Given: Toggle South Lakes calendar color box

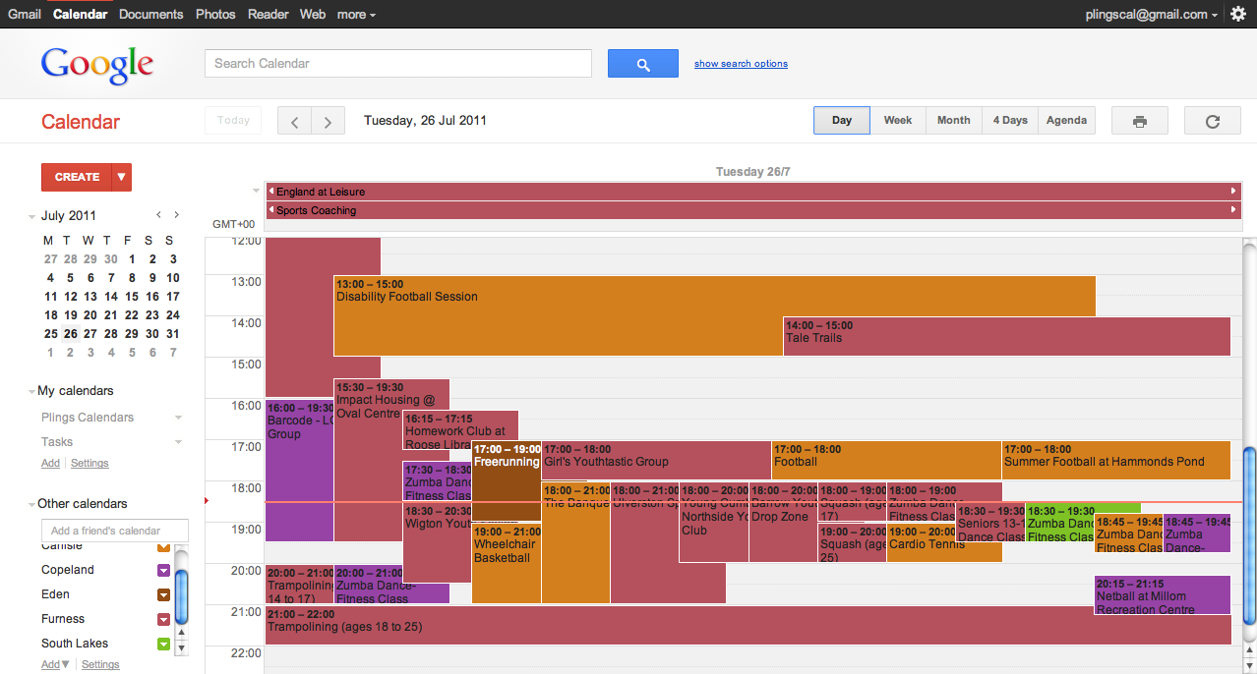Looking at the screenshot, I should [x=164, y=645].
